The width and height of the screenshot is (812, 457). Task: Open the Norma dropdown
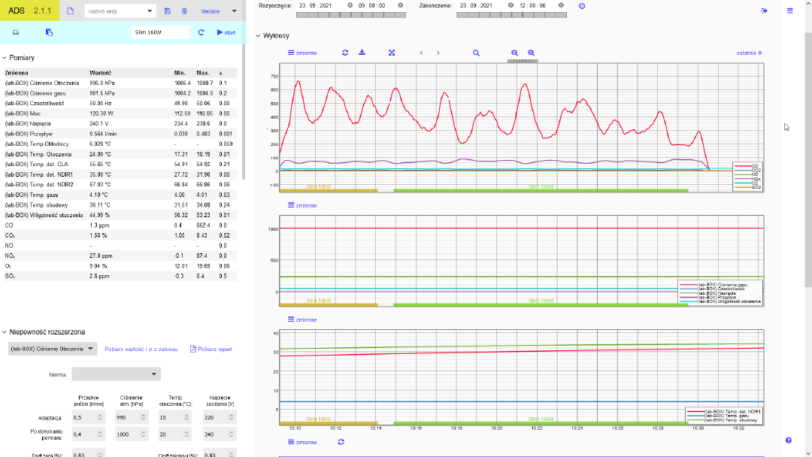(x=116, y=374)
